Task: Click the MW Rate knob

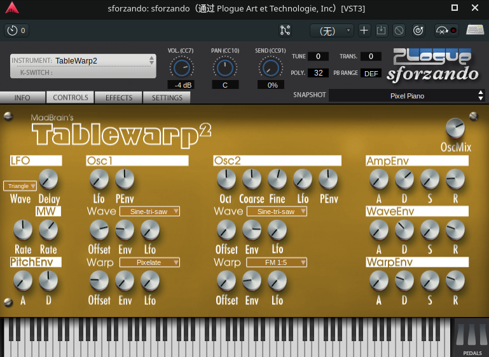Action: pos(48,230)
